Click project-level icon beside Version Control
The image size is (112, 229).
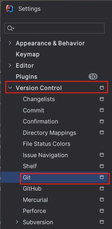(102, 88)
